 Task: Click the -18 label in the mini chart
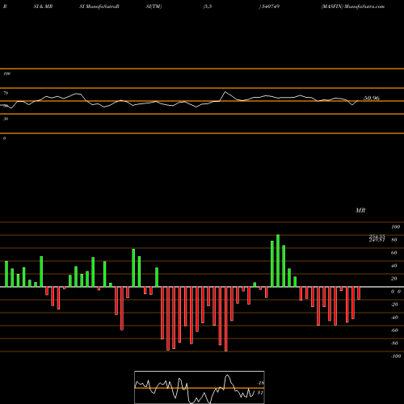click(260, 383)
